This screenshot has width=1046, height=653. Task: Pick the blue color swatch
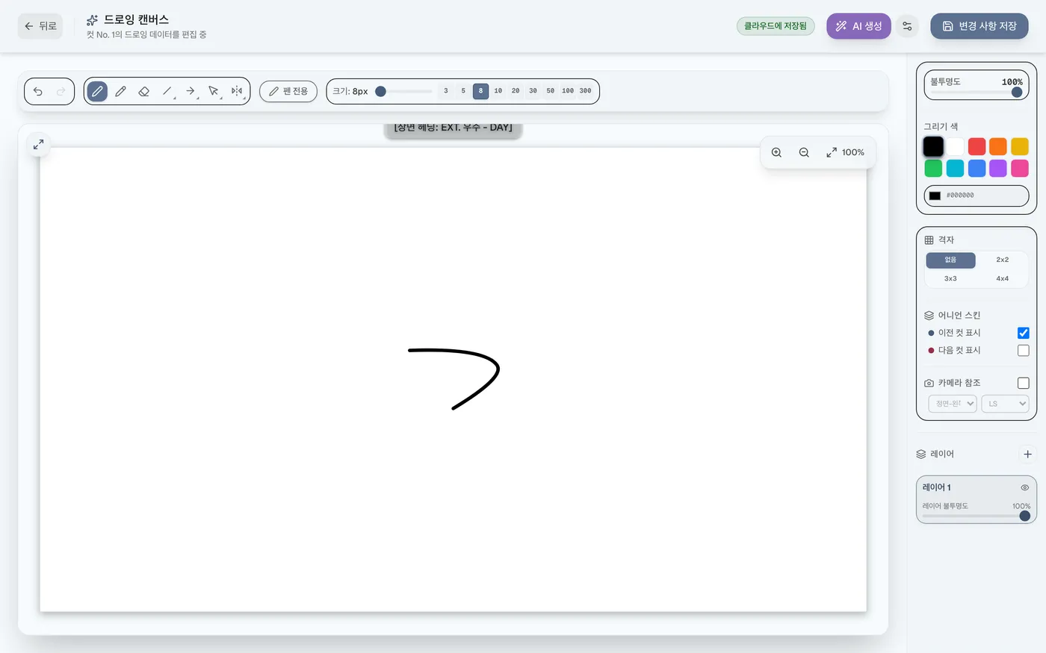pos(977,169)
